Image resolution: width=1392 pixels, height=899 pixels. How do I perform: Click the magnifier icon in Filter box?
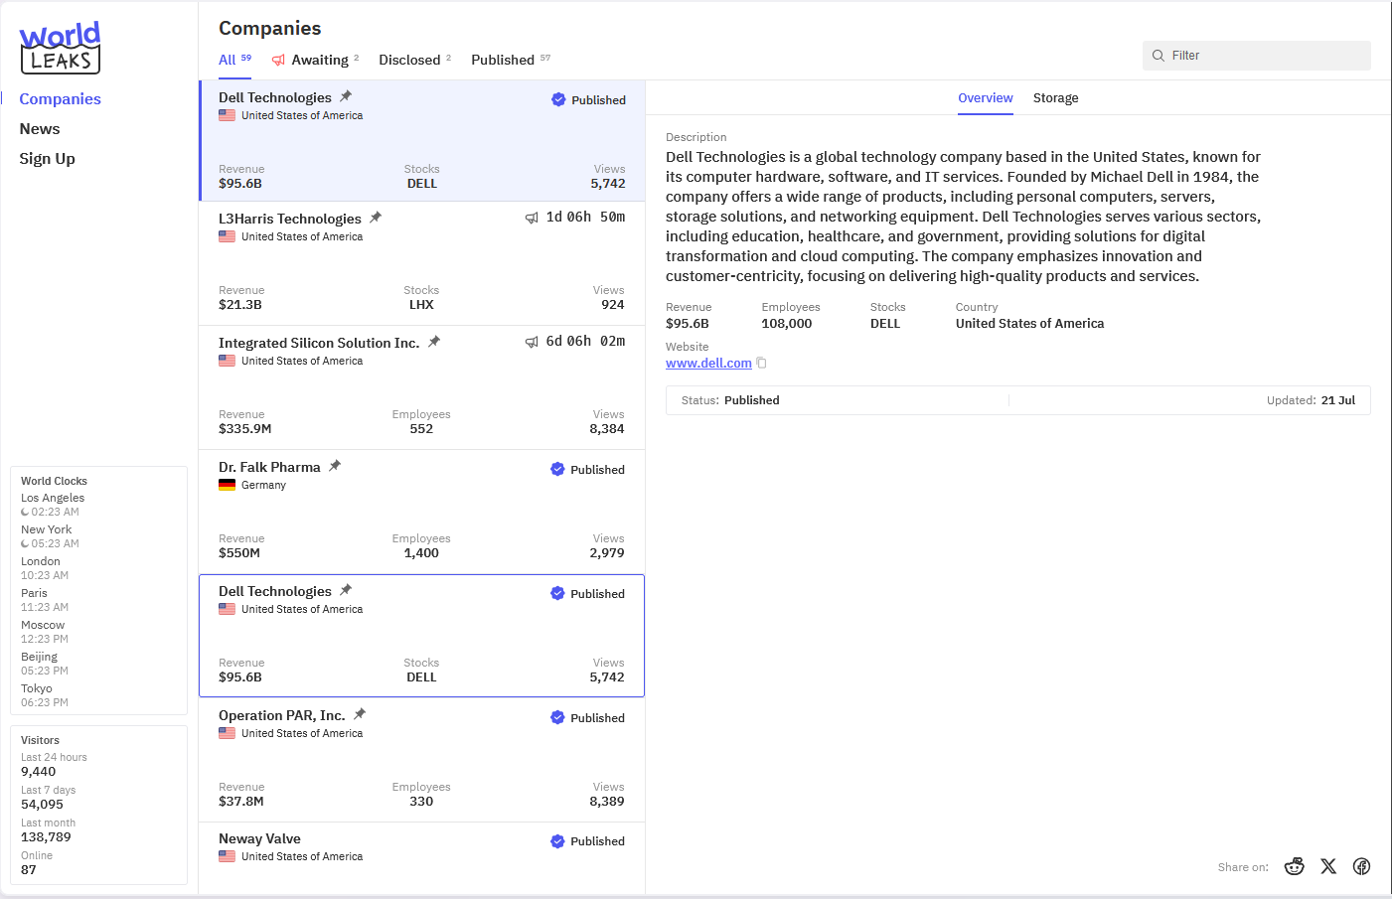1158,56
